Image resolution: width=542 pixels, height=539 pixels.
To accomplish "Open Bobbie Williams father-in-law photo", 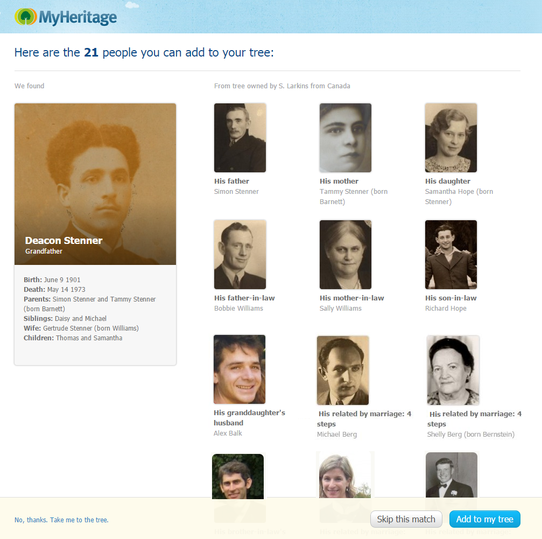I will tap(240, 255).
